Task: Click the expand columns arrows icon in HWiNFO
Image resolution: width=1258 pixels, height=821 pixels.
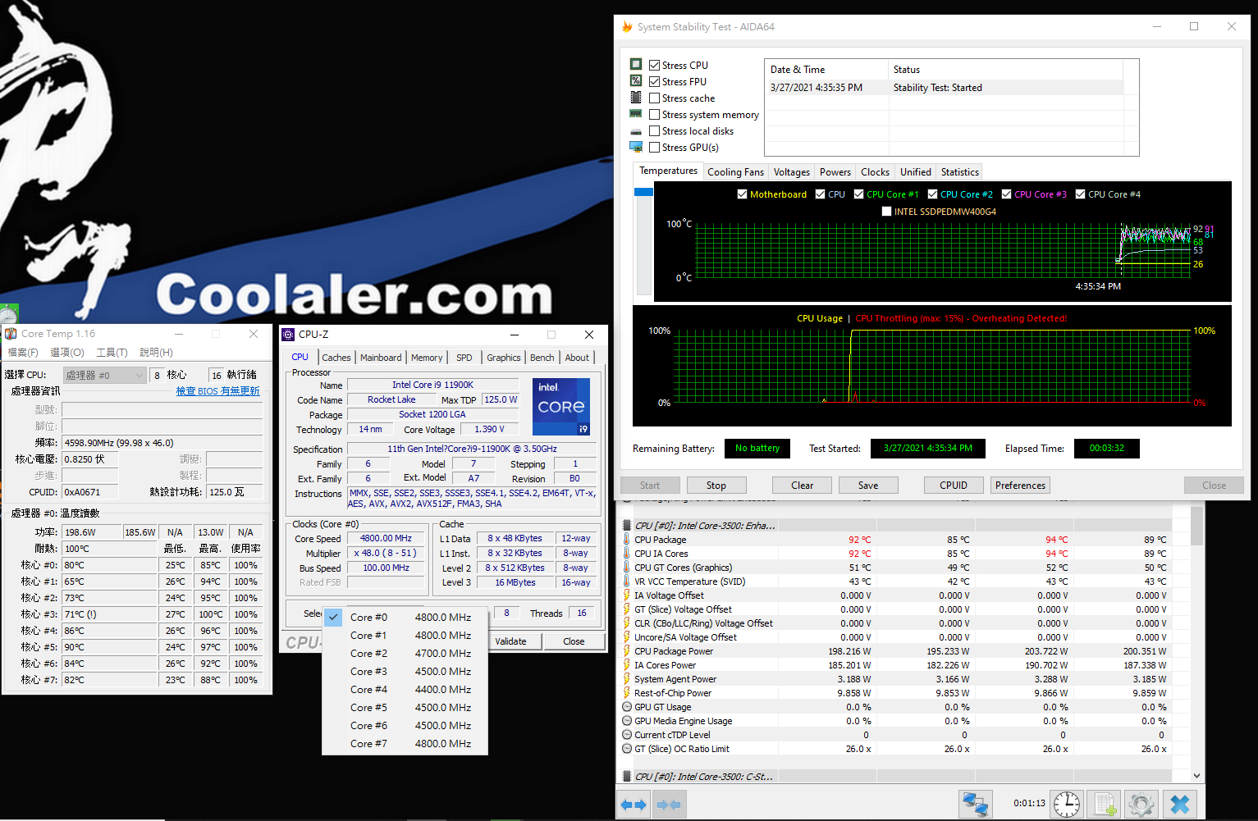Action: coord(633,805)
